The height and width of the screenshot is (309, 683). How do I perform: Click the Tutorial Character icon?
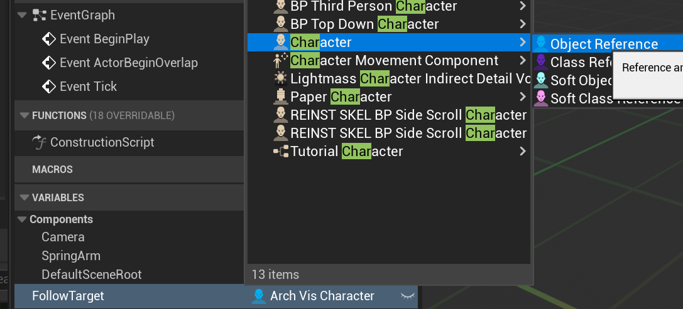[280, 151]
